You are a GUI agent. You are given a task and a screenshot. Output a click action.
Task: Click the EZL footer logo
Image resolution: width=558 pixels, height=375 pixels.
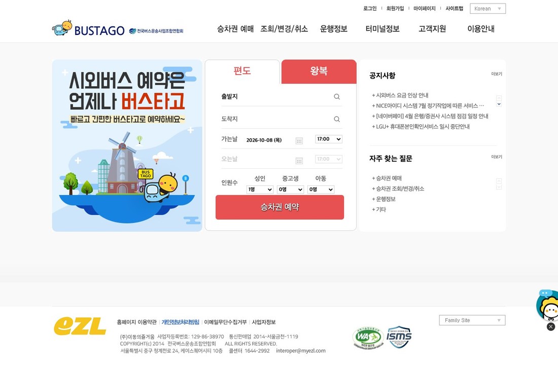tap(80, 326)
